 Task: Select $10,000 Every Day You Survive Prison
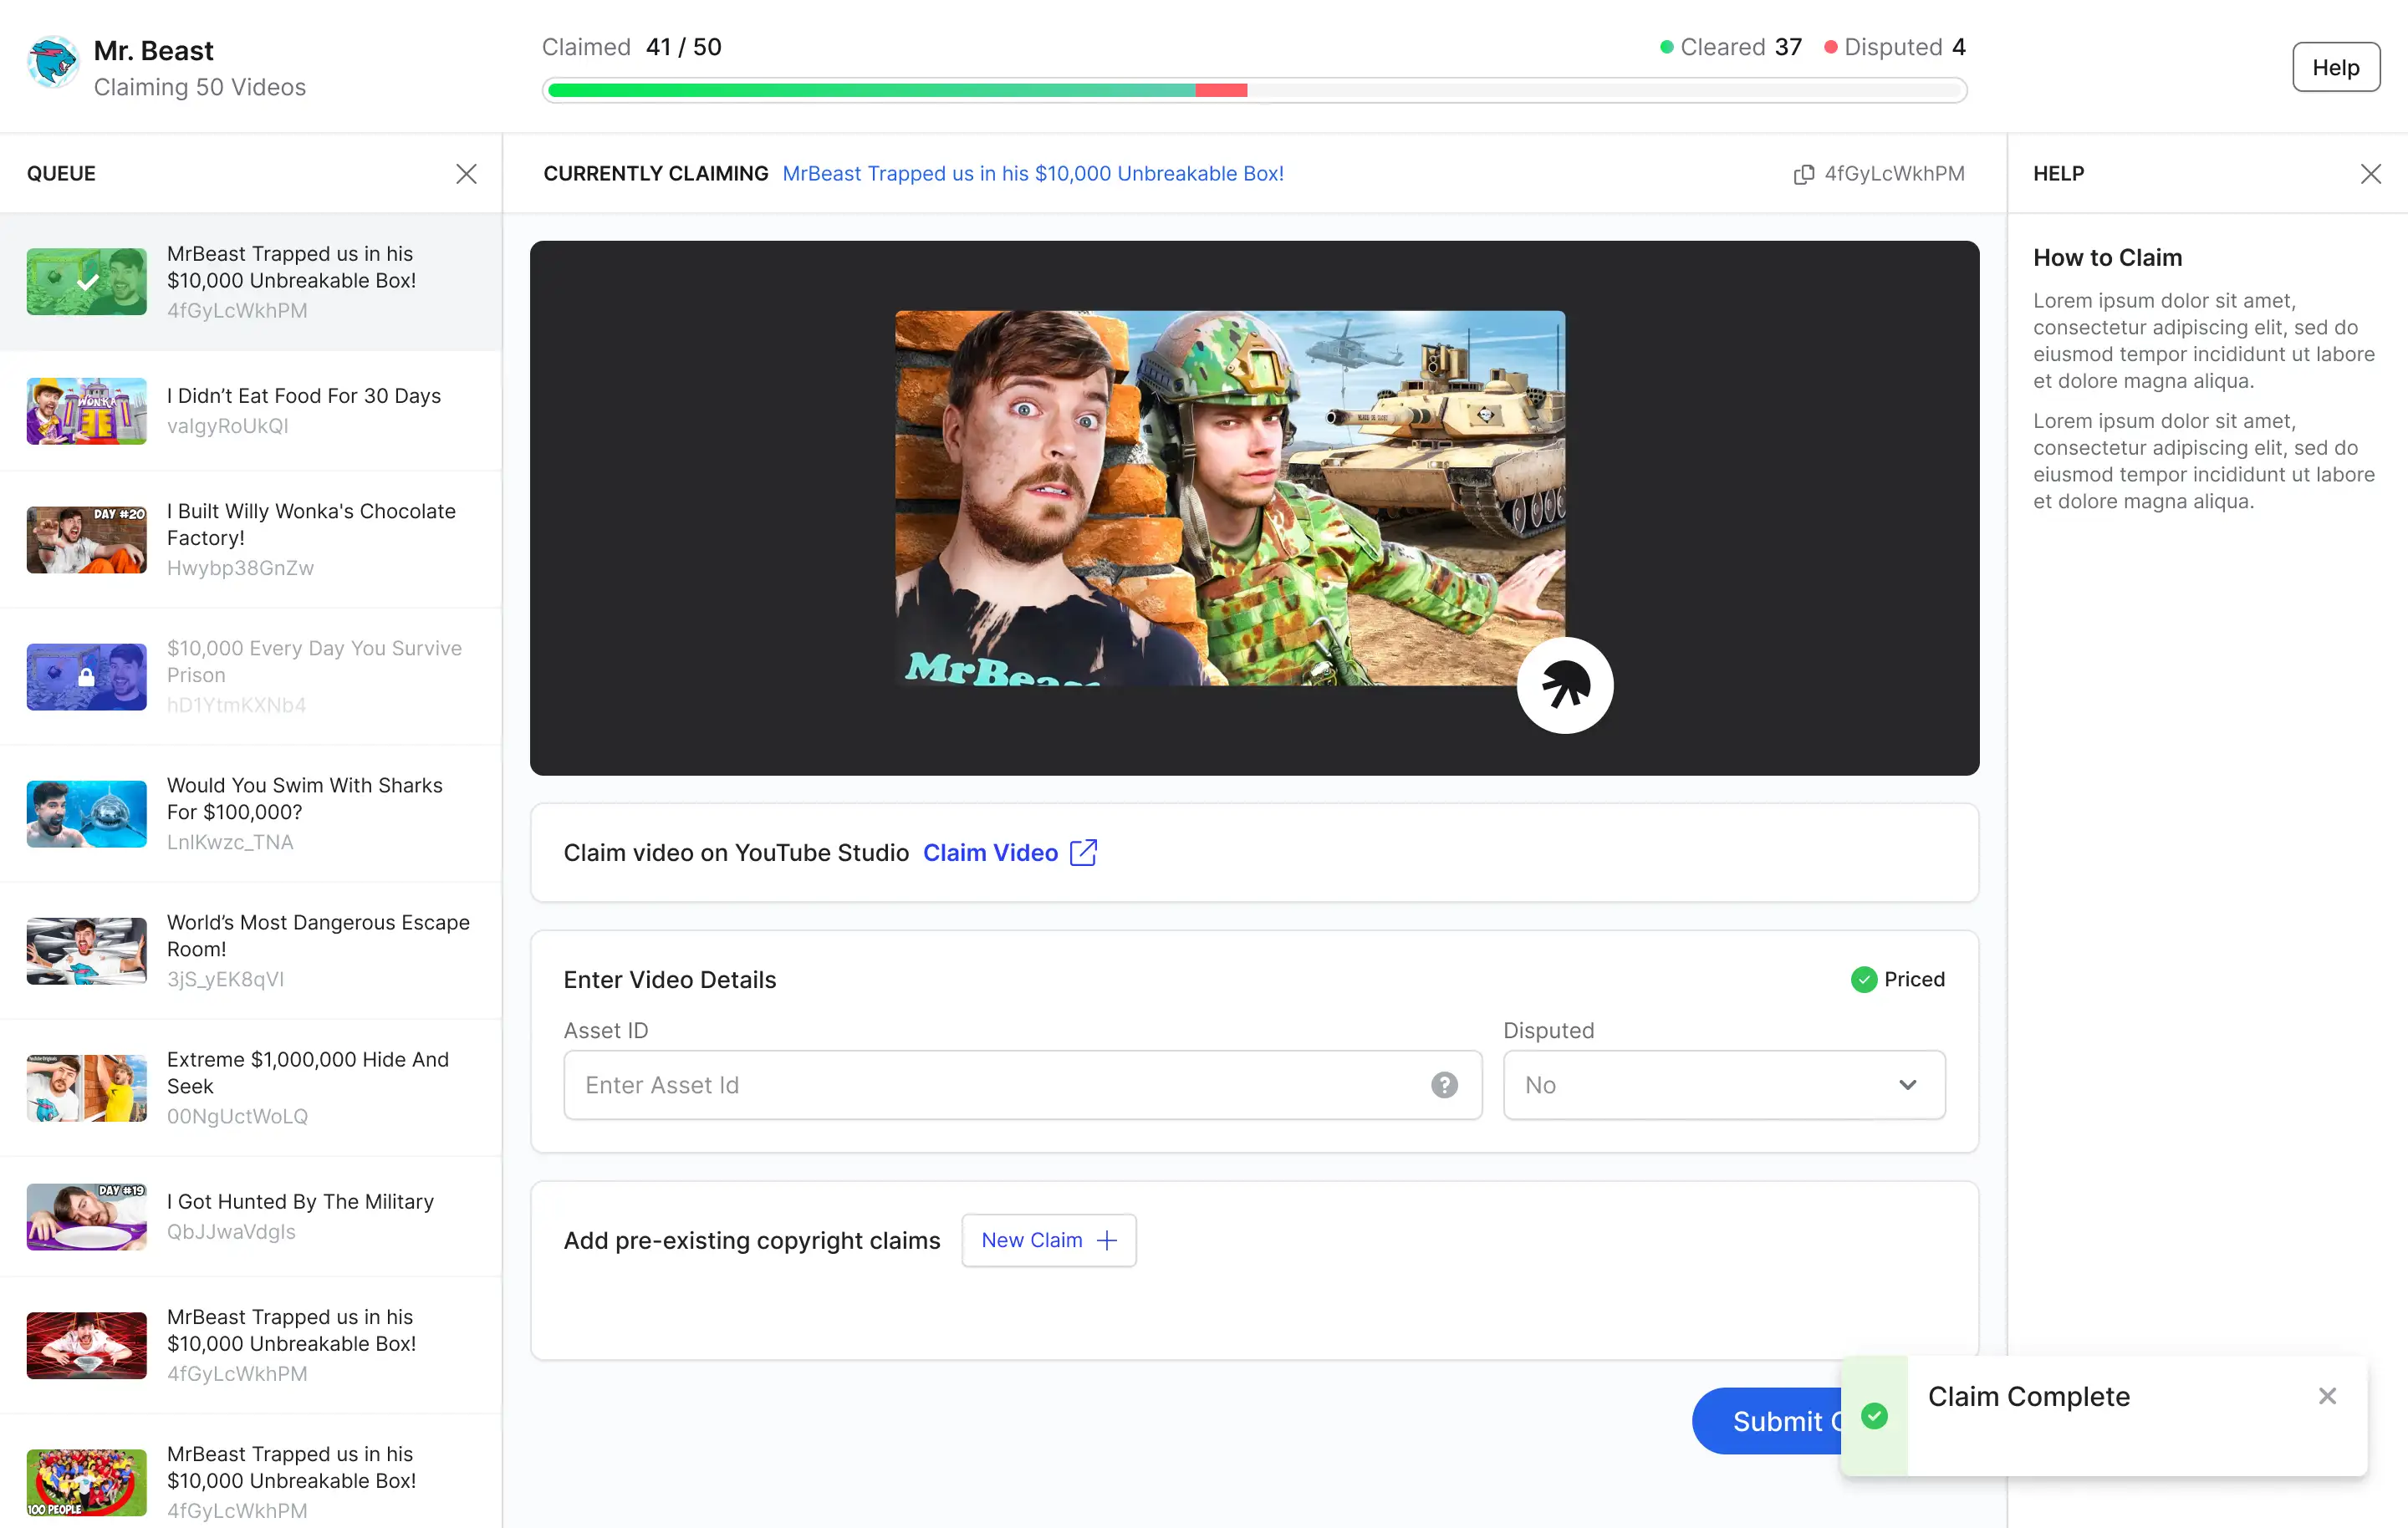[251, 677]
